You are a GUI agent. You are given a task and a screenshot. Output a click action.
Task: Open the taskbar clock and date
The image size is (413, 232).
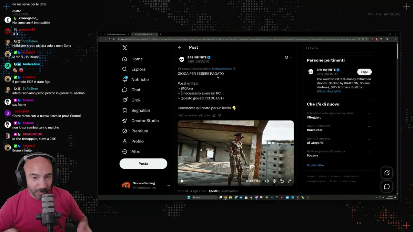coord(390,198)
